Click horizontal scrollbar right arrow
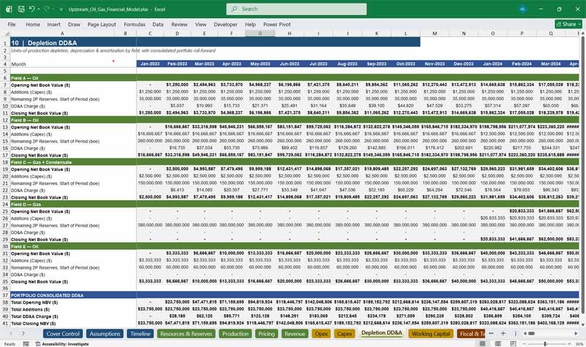The height and width of the screenshot is (347, 586). pyautogui.click(x=576, y=334)
